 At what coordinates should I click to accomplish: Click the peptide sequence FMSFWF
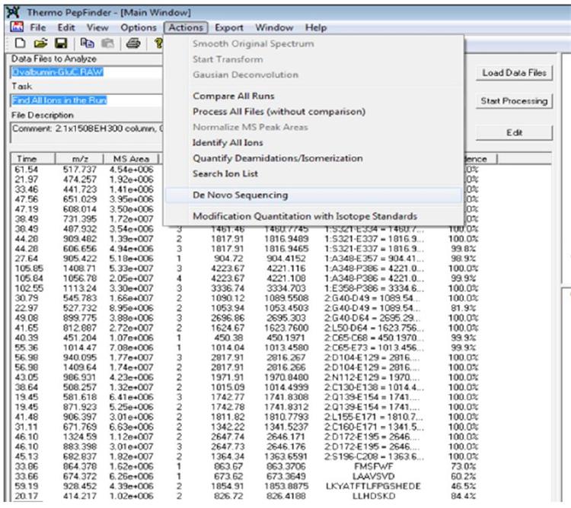(374, 466)
